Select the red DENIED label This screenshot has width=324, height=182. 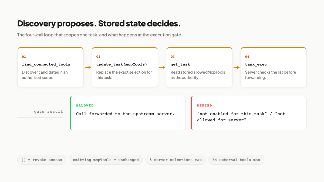tap(204, 105)
